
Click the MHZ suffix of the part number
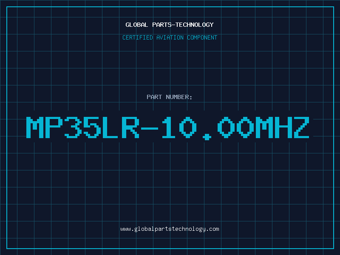(283, 127)
